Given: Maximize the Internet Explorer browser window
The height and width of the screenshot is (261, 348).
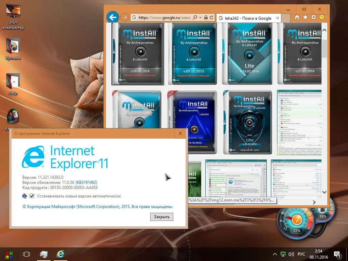Looking at the screenshot, I should click(x=304, y=9).
